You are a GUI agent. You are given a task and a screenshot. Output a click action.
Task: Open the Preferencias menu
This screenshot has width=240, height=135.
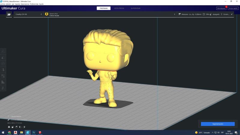[34, 4]
